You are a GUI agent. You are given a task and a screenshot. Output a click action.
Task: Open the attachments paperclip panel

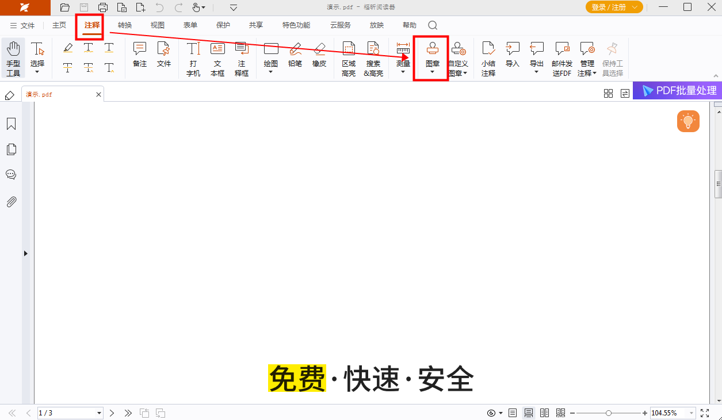coord(11,202)
